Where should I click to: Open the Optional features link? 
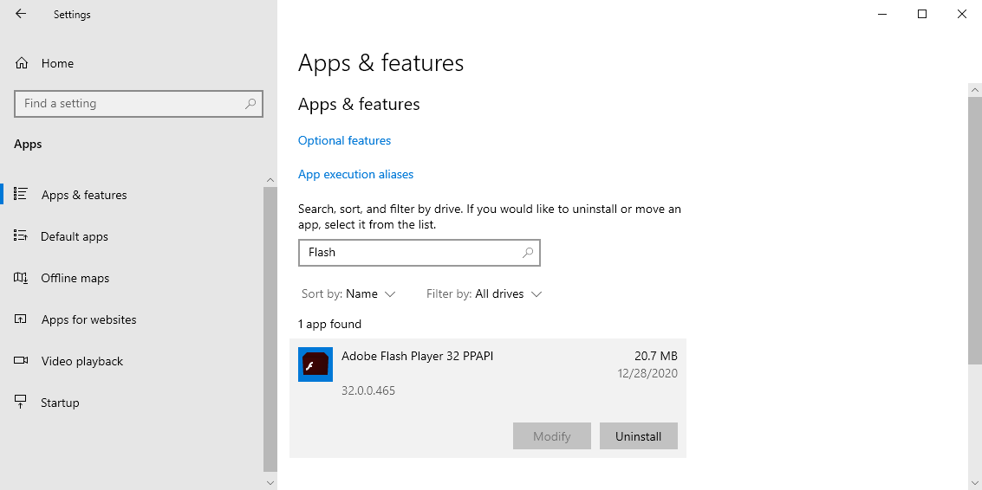pyautogui.click(x=344, y=140)
